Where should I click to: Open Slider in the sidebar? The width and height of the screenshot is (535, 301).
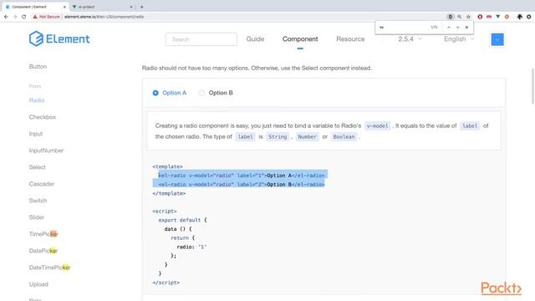[x=37, y=217]
